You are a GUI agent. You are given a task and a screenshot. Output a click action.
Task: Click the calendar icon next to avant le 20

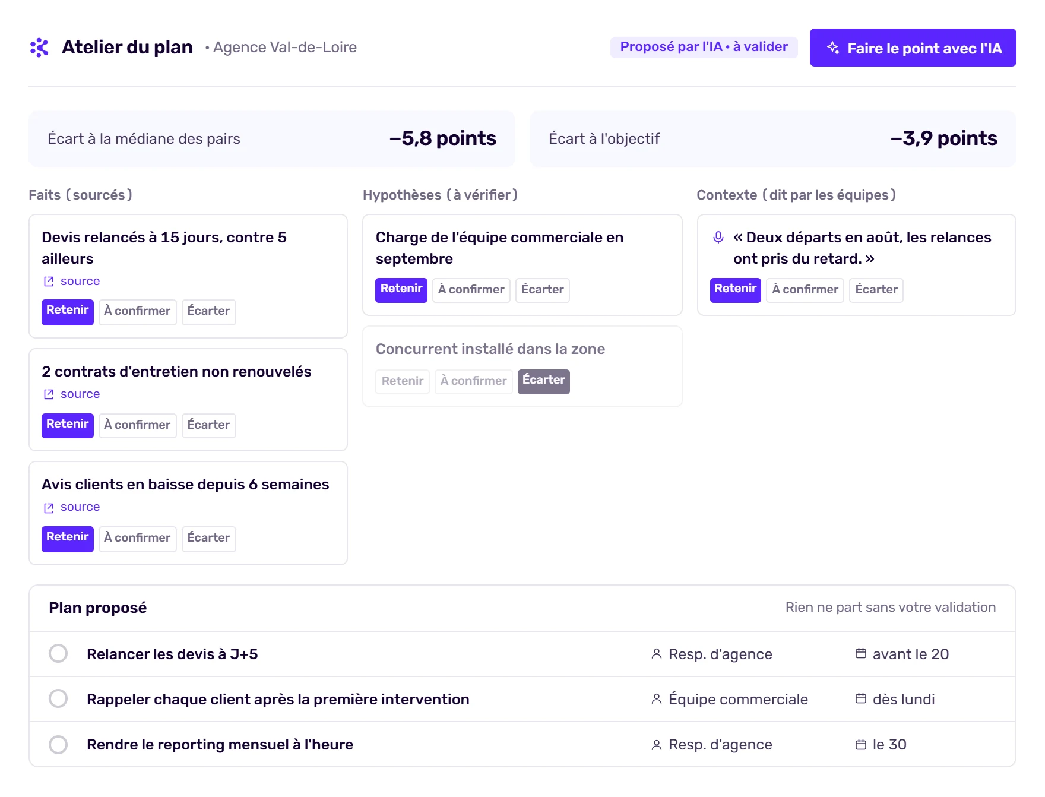point(861,653)
